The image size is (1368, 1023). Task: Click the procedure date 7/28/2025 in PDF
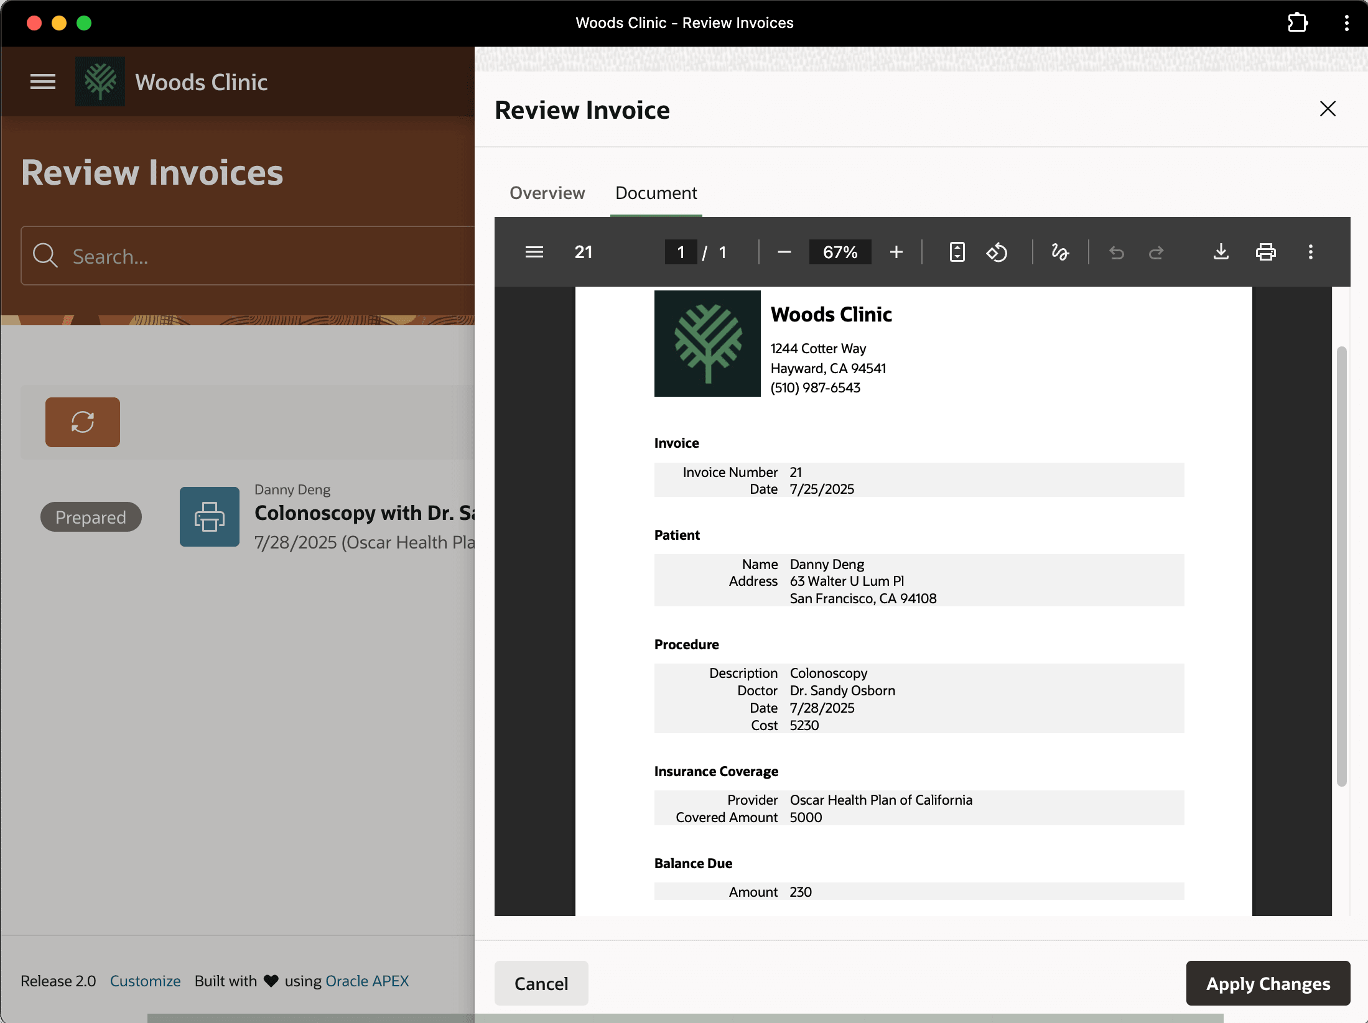pos(822,708)
